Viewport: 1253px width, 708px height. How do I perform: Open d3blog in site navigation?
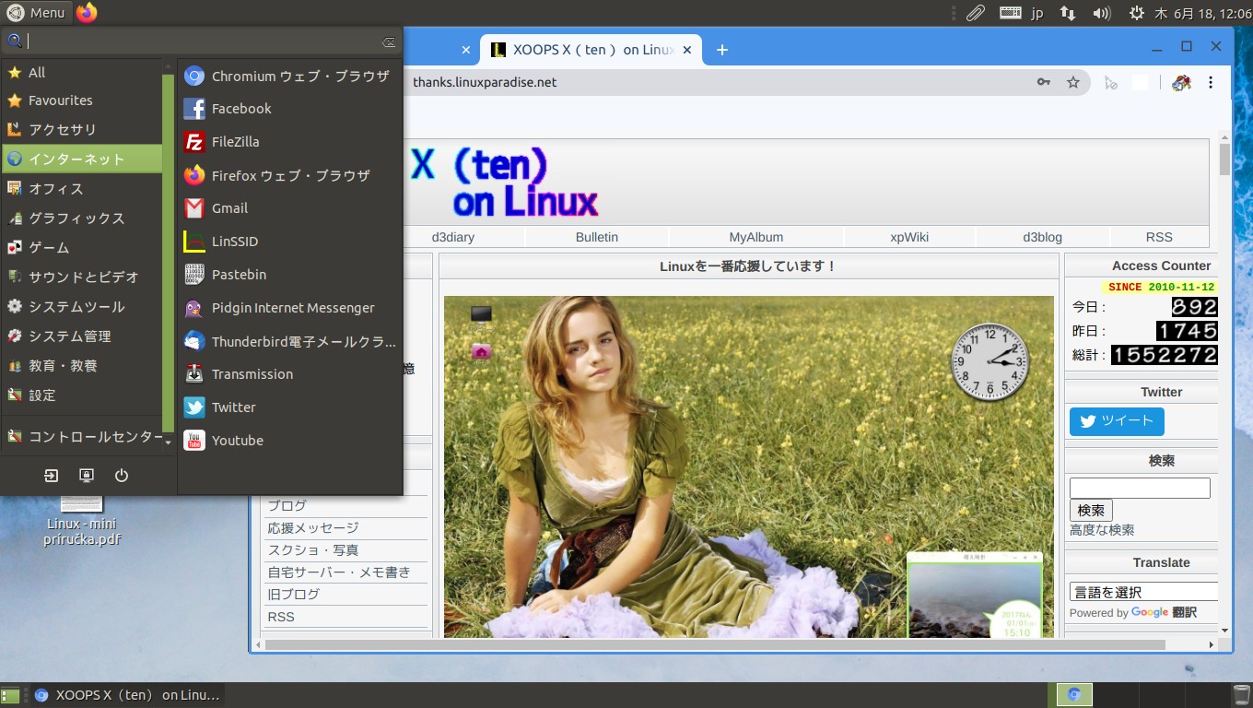[1042, 237]
